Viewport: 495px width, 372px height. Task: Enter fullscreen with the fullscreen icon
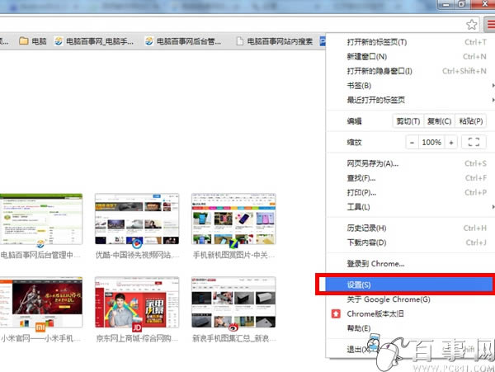coord(474,143)
